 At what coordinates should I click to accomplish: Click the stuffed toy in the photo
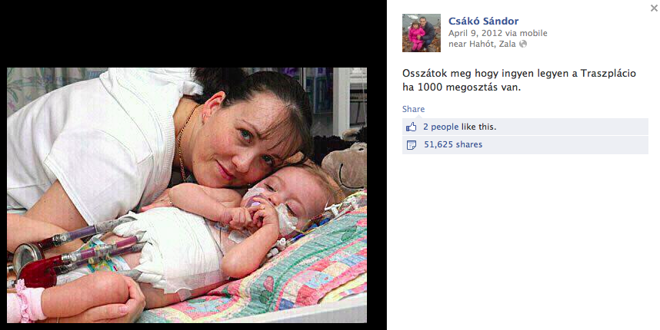tap(345, 162)
